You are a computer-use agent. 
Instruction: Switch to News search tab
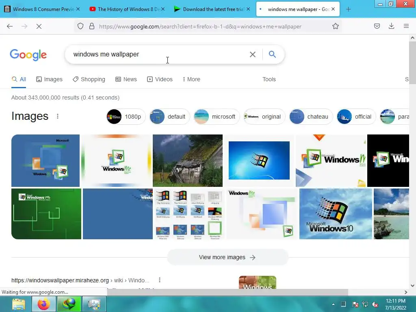pos(126,79)
